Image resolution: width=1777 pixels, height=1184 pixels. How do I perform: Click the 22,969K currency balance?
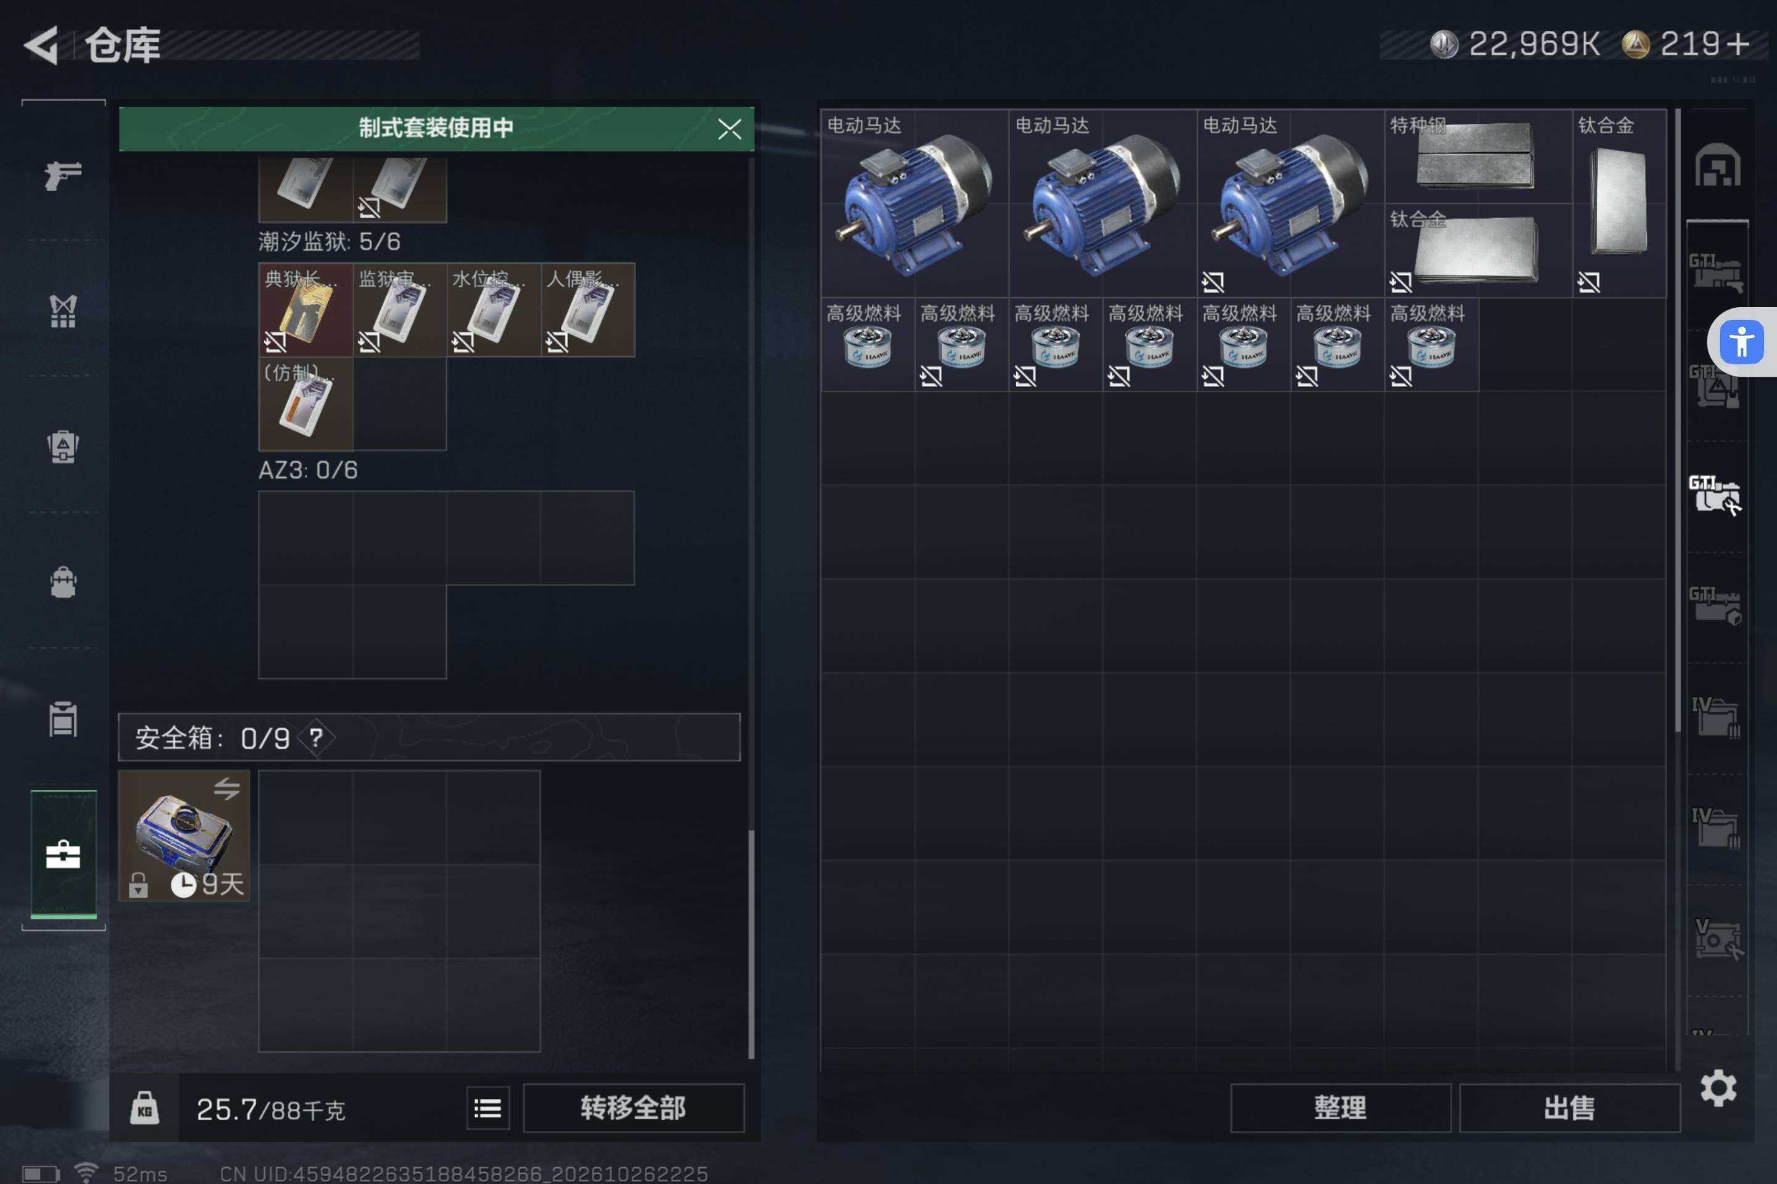tap(1534, 44)
